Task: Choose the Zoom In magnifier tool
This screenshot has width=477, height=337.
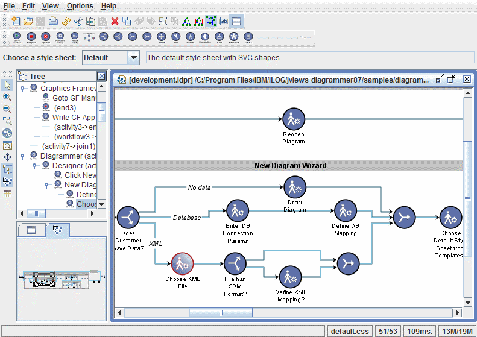Action: pos(7,97)
